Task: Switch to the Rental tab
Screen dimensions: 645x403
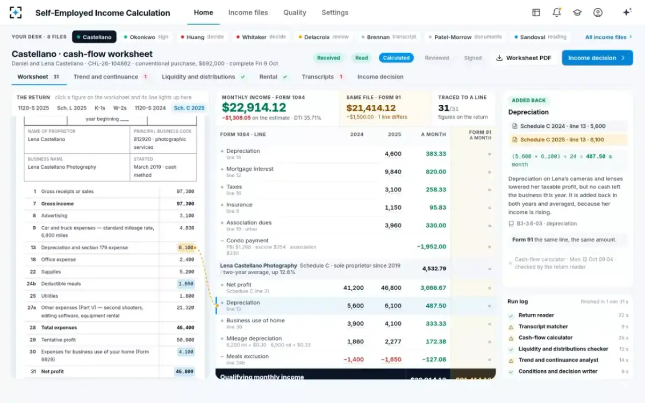Action: (274, 77)
